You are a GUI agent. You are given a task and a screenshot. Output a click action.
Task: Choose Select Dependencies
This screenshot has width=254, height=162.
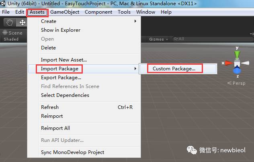[84, 95]
